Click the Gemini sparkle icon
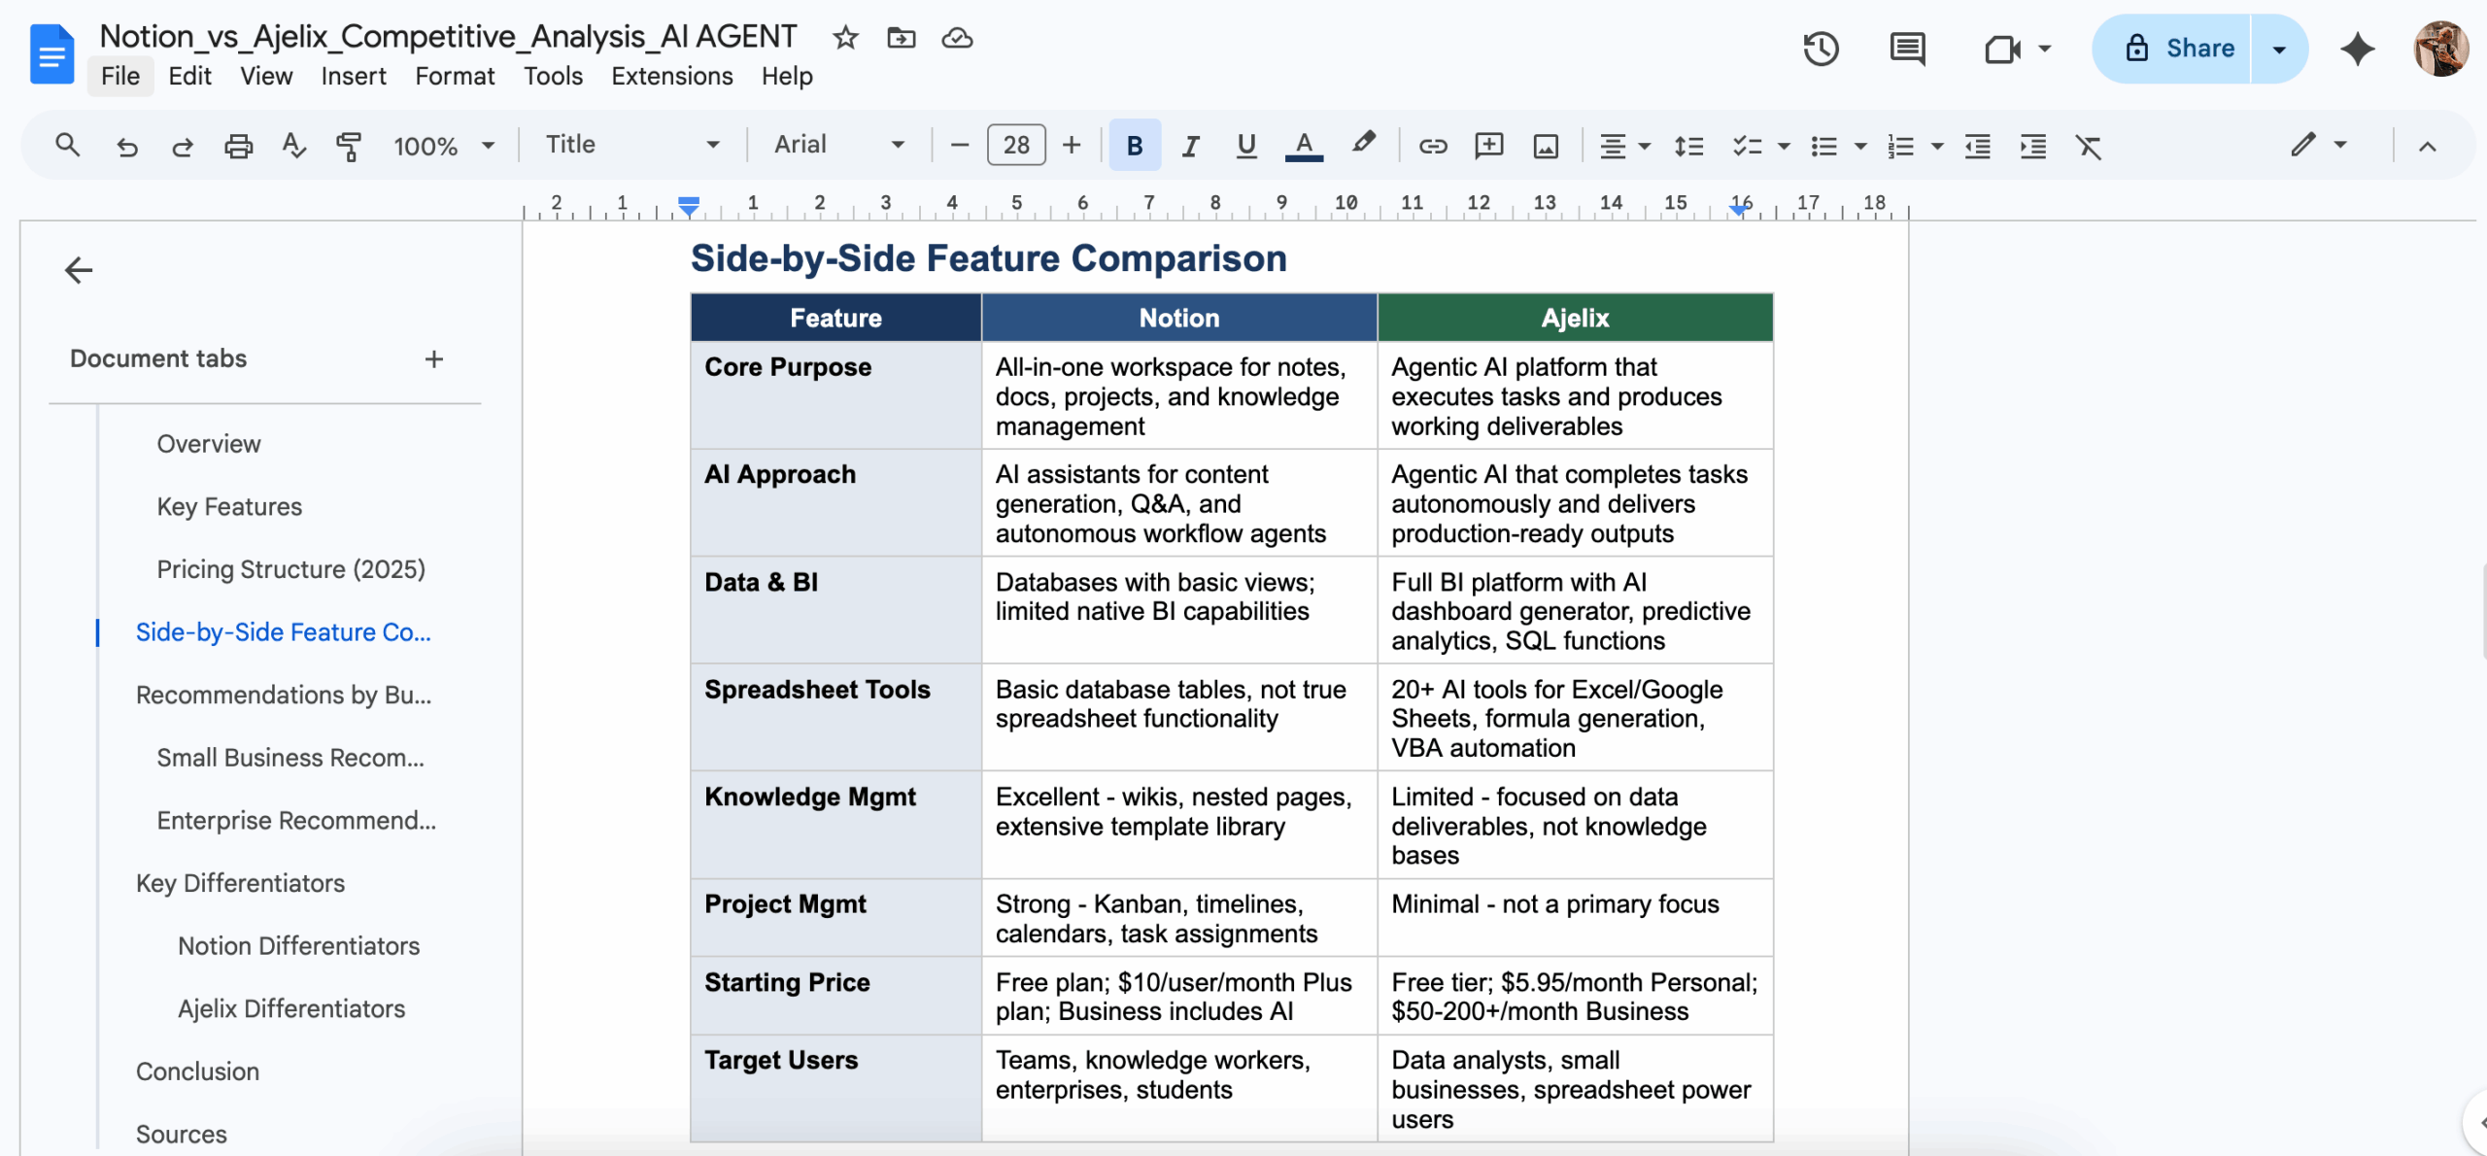The height and width of the screenshot is (1156, 2487). (2357, 49)
